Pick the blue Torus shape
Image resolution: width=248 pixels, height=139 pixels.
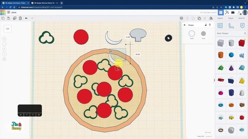click(x=220, y=105)
